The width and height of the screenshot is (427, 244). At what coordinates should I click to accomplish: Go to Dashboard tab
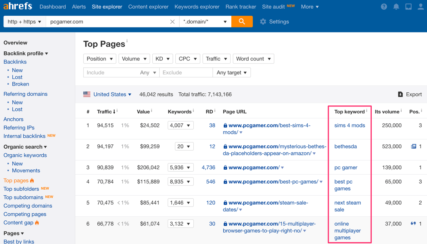[x=53, y=7]
